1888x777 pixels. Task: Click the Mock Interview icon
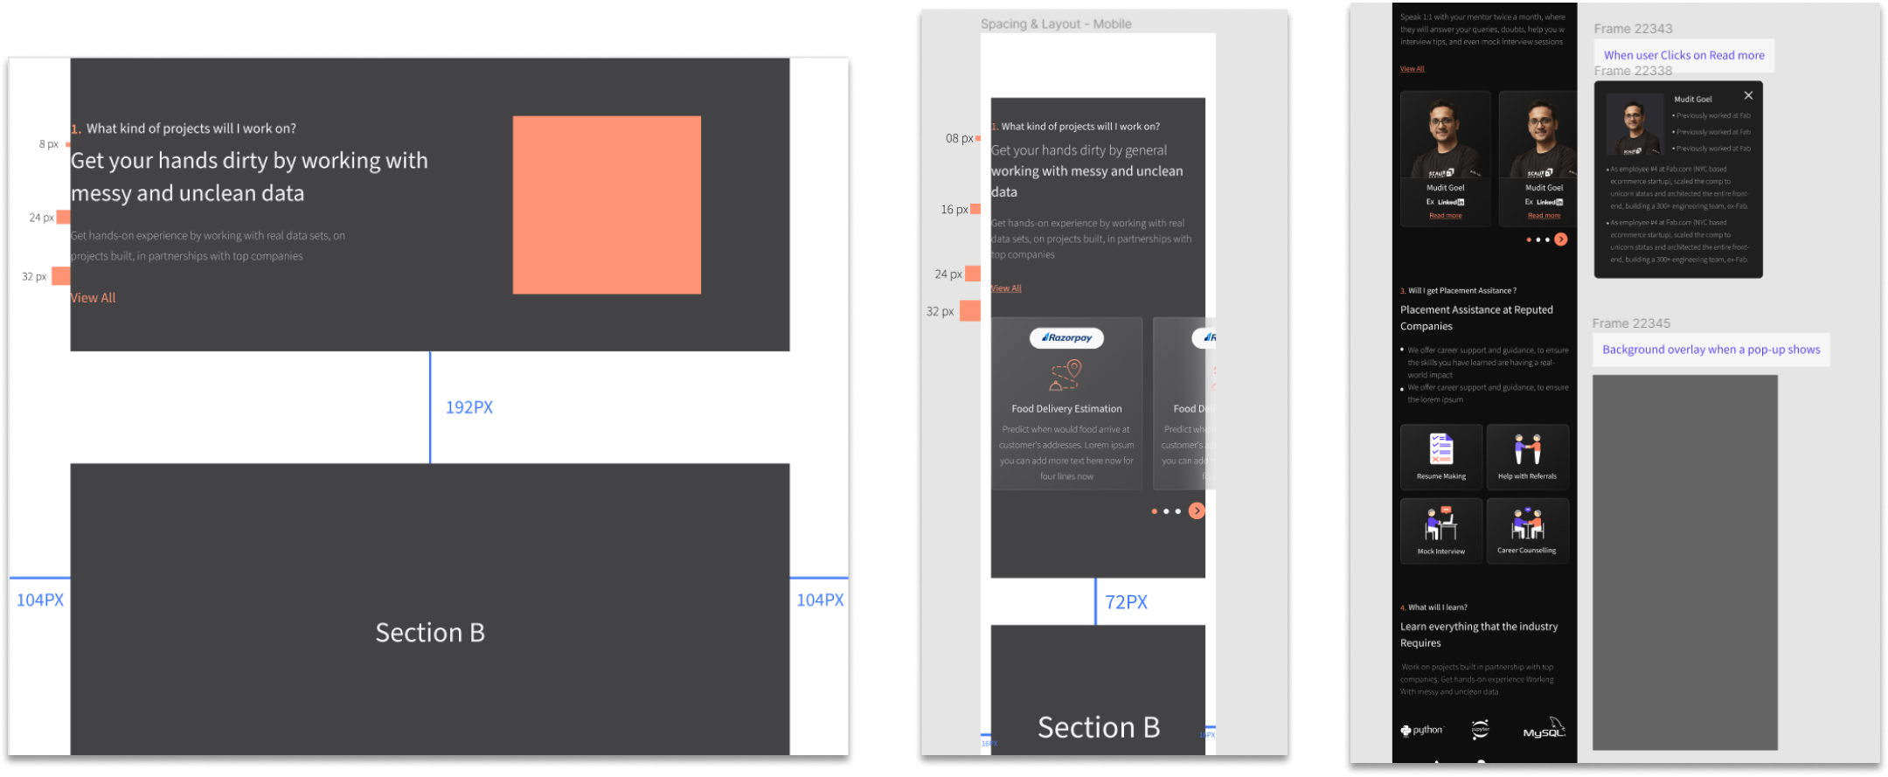click(x=1440, y=523)
